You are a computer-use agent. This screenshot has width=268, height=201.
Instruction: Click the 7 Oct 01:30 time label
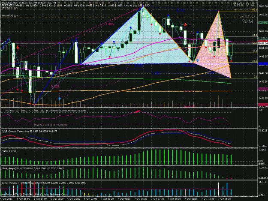pyautogui.click(x=107, y=199)
